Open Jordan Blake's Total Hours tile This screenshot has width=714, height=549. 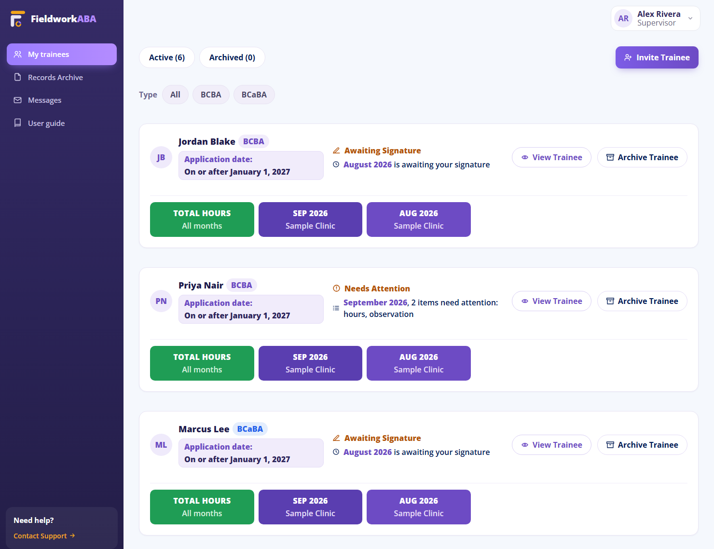[x=202, y=220]
